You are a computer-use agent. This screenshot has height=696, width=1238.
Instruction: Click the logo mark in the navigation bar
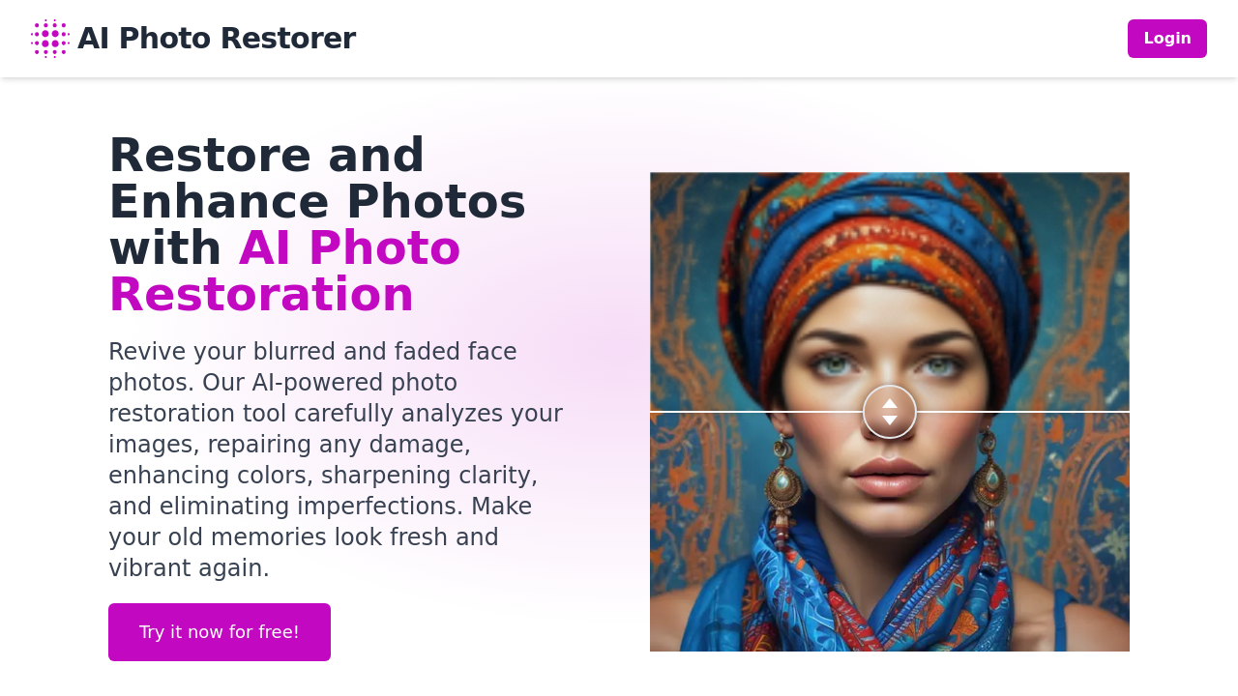point(48,38)
